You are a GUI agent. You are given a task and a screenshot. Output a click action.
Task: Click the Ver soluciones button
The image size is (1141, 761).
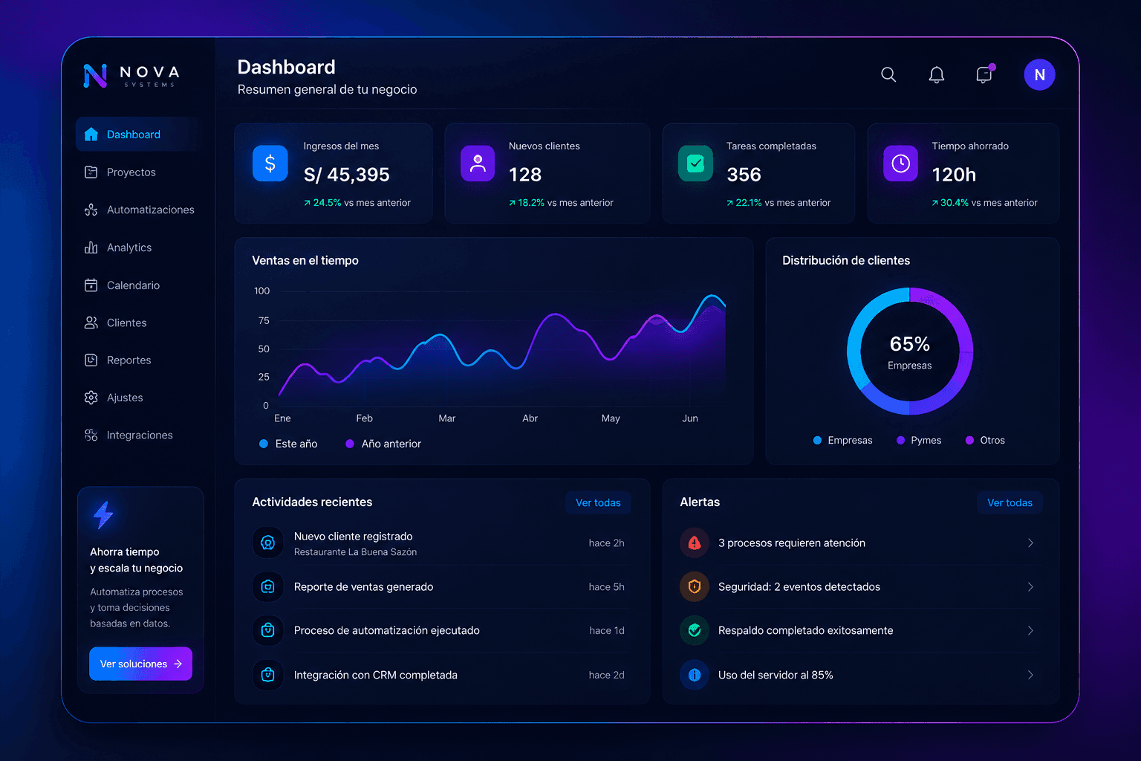[140, 664]
